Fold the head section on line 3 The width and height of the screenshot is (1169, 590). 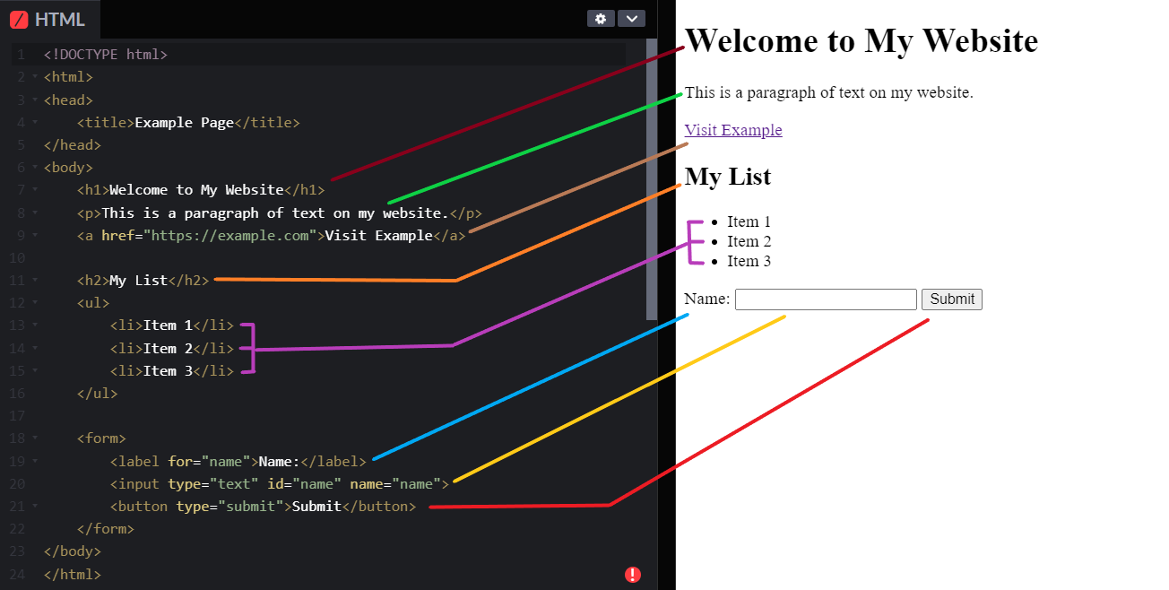point(34,100)
